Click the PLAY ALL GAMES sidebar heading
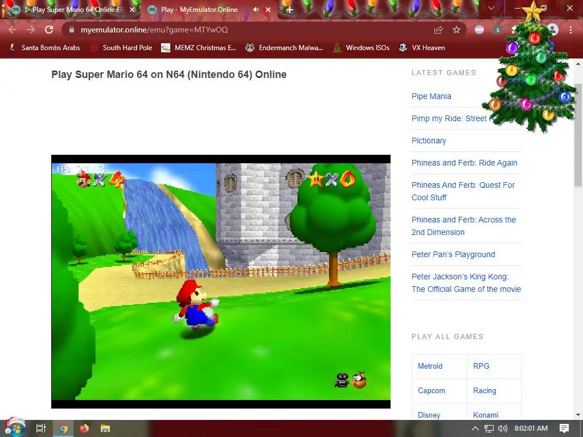Viewport: 583px width, 437px height. point(447,337)
